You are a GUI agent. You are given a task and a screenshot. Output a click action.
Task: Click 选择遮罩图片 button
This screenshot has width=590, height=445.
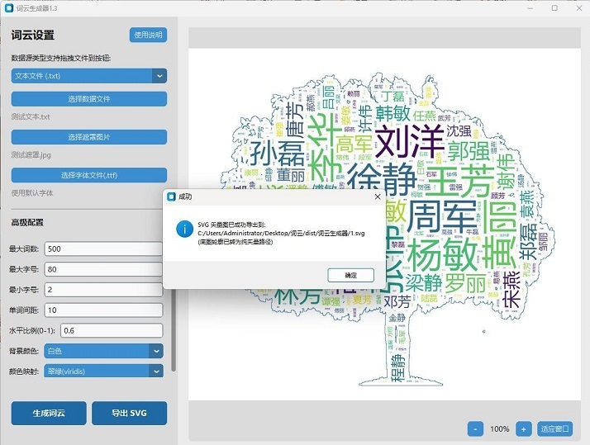tap(89, 137)
